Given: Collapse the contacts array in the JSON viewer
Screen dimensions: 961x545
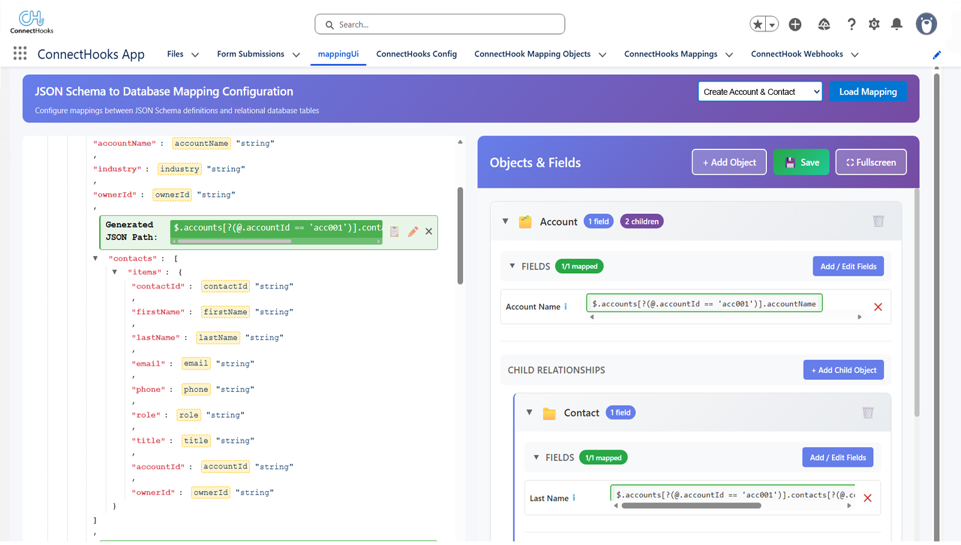Looking at the screenshot, I should 95,258.
